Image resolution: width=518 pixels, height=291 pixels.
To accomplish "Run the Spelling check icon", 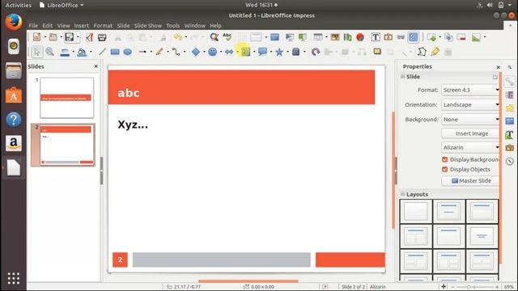I will [227, 37].
